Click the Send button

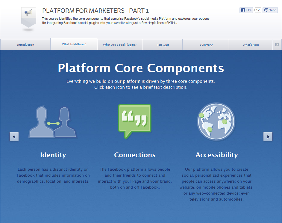click(x=270, y=10)
